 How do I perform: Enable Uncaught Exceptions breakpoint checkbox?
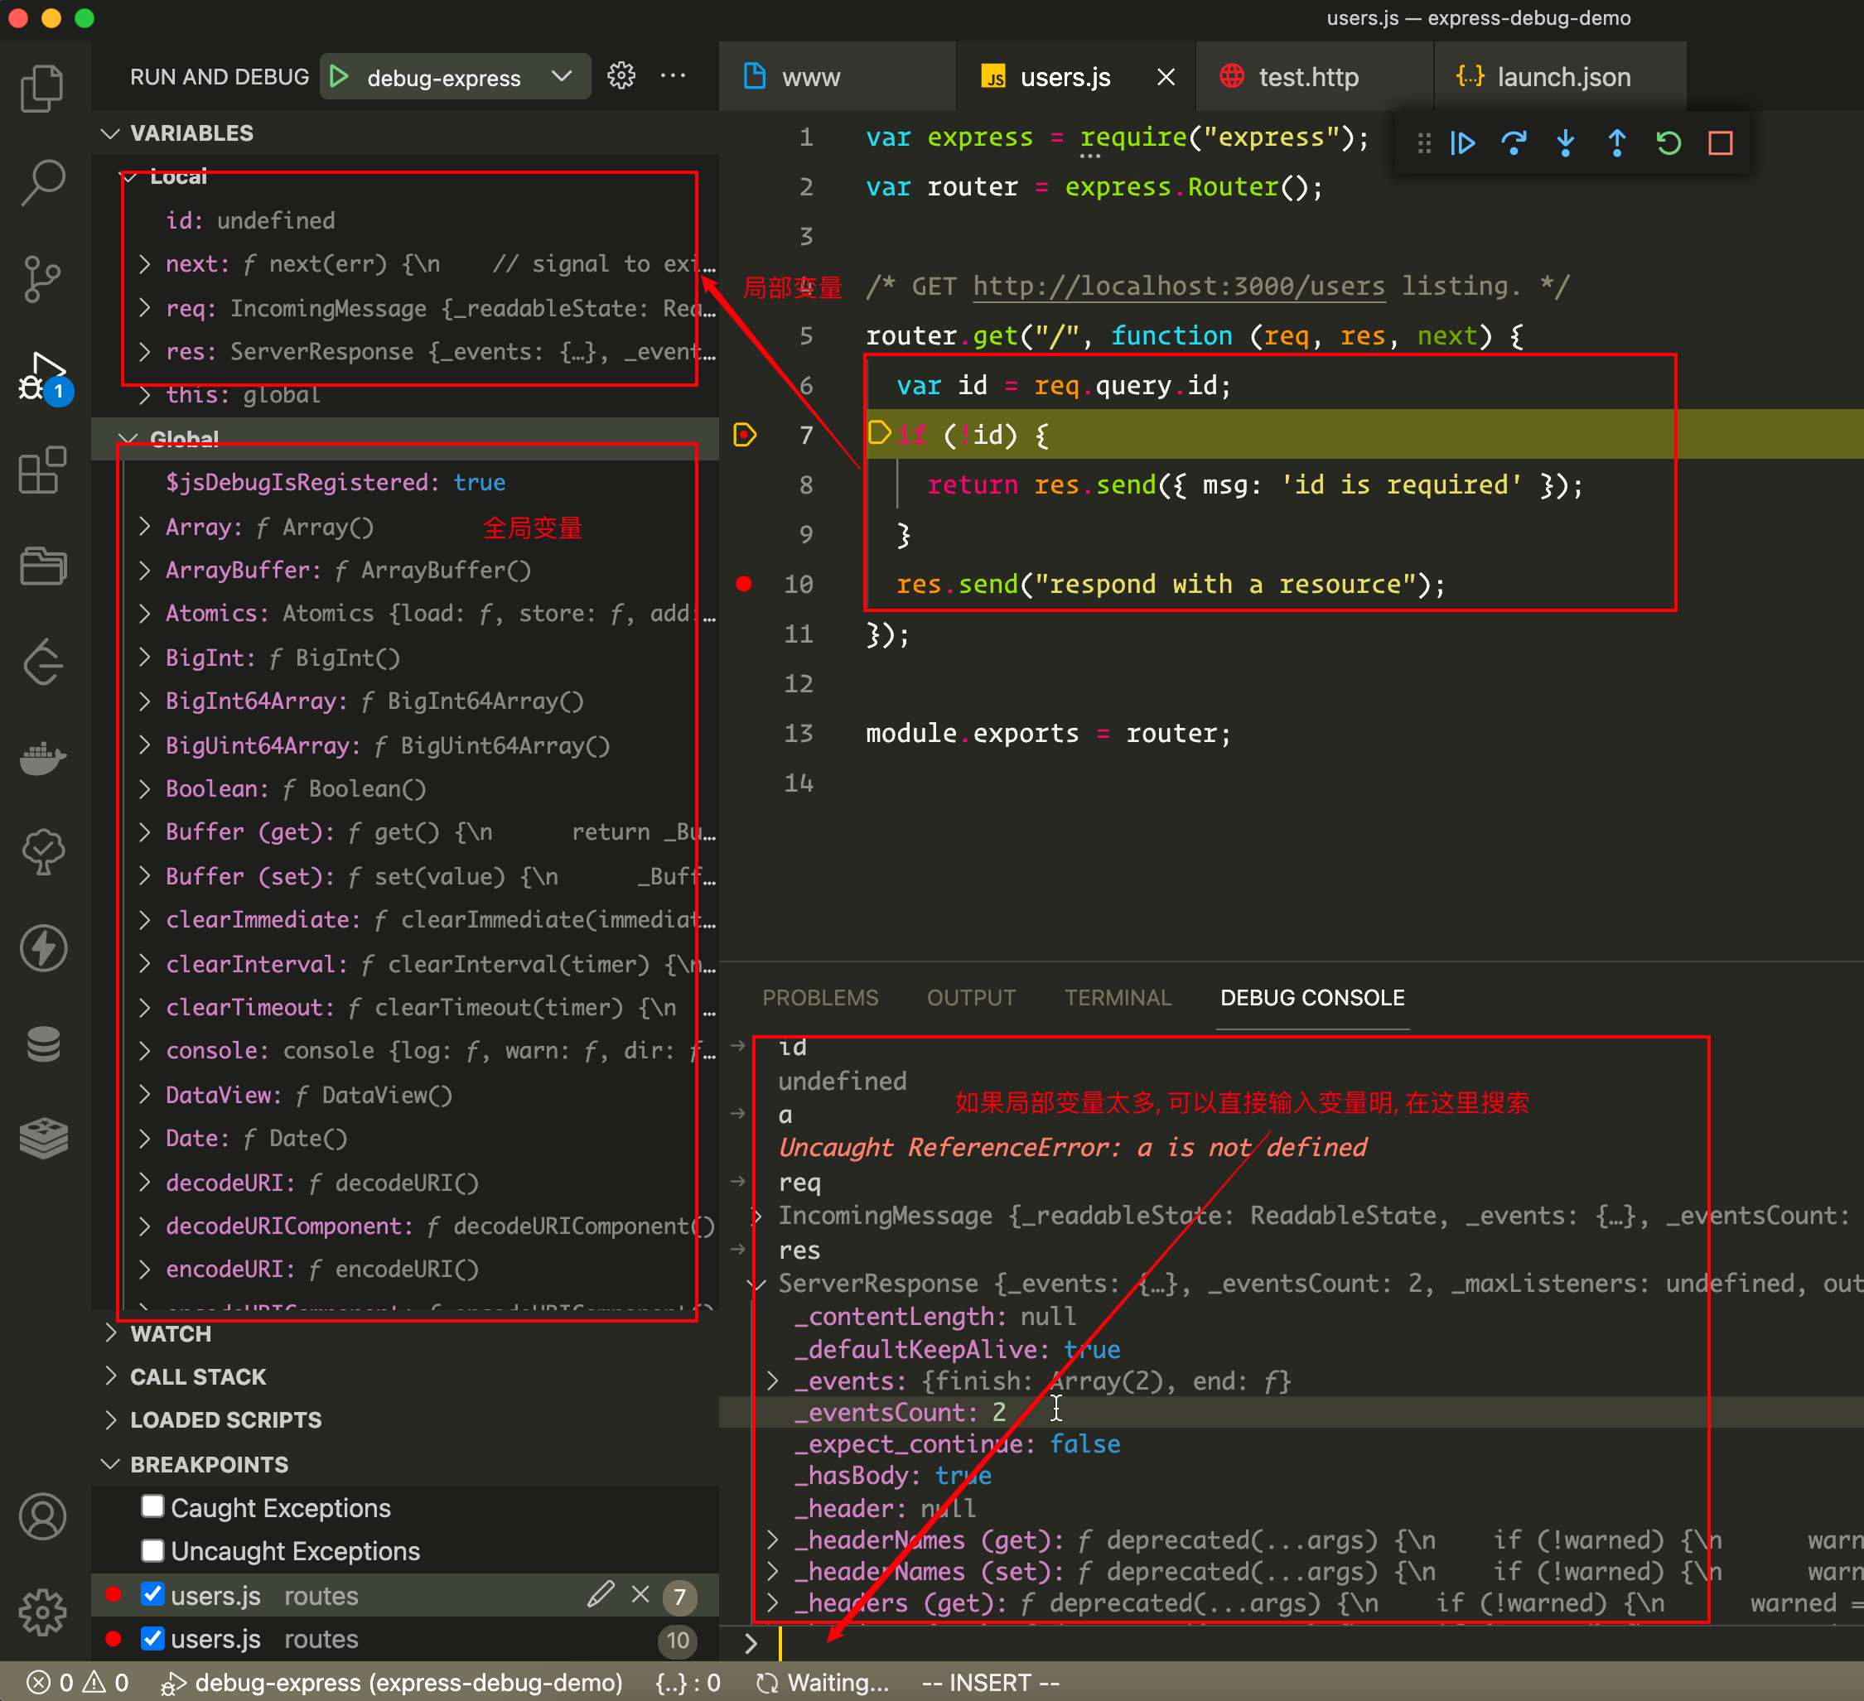pyautogui.click(x=152, y=1550)
